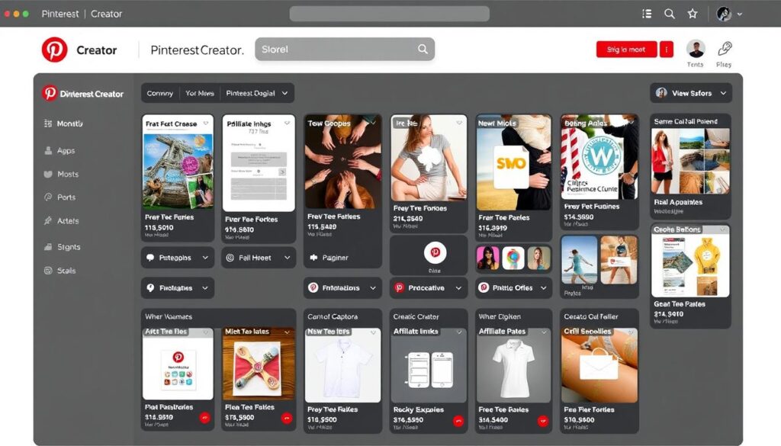Click the search icon in the browser title bar
Viewport: 781px width, 446px height.
[x=670, y=14]
